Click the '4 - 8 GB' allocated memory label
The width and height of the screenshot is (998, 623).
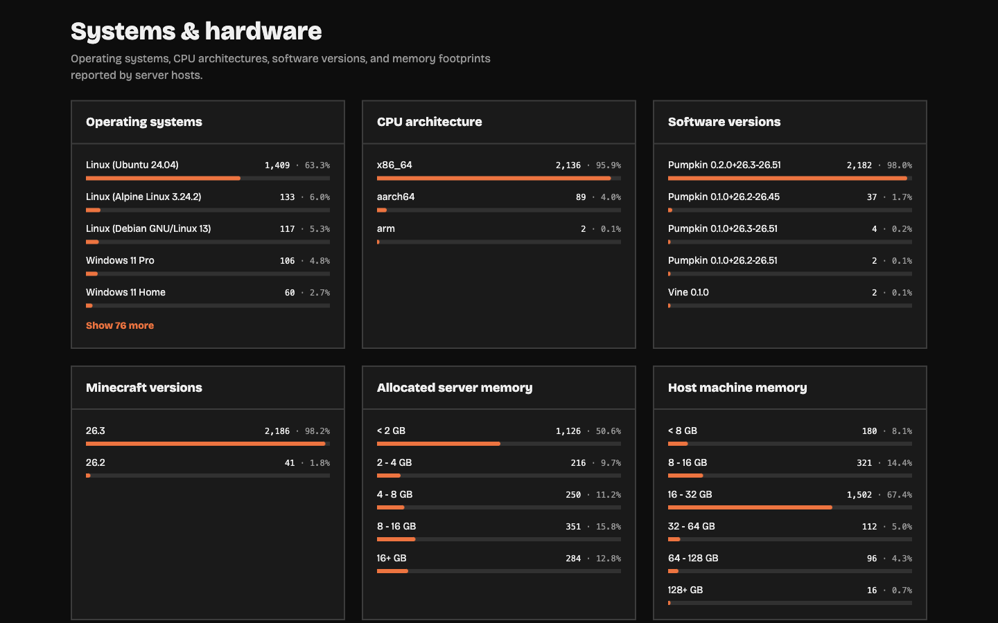pos(394,494)
